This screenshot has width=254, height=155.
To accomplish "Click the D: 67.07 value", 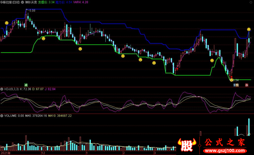I will (38, 89).
